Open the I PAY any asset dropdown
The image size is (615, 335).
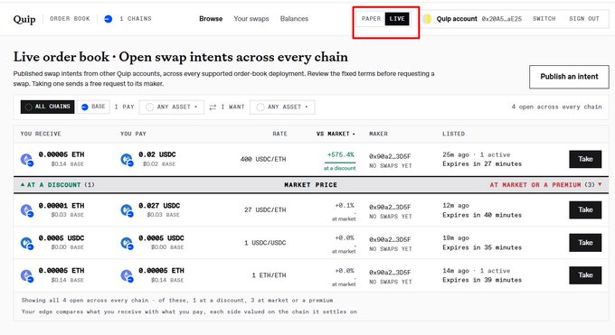(x=172, y=107)
